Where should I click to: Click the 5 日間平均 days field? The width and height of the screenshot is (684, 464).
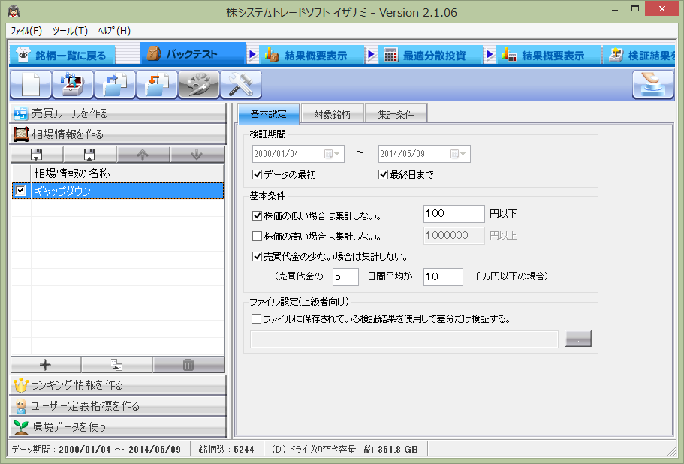345,276
